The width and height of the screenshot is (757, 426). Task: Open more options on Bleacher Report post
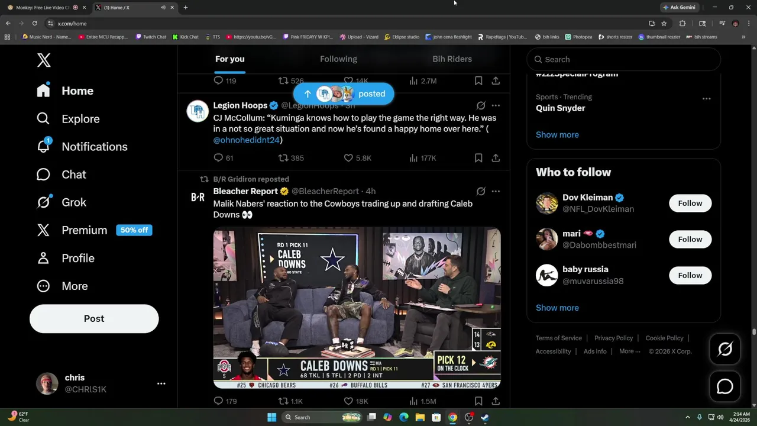(496, 191)
